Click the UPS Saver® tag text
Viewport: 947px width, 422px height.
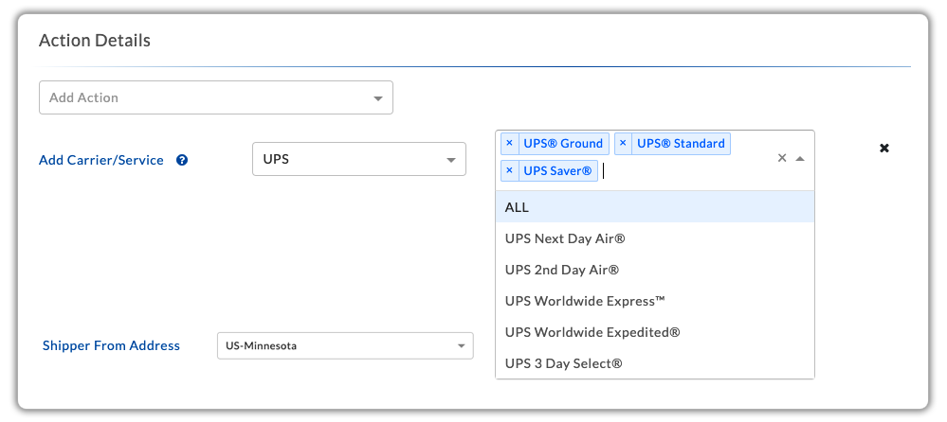[557, 170]
